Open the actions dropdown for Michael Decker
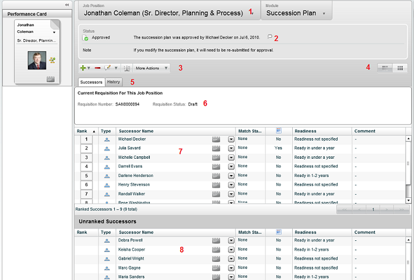The height and width of the screenshot is (280, 414). point(231,139)
